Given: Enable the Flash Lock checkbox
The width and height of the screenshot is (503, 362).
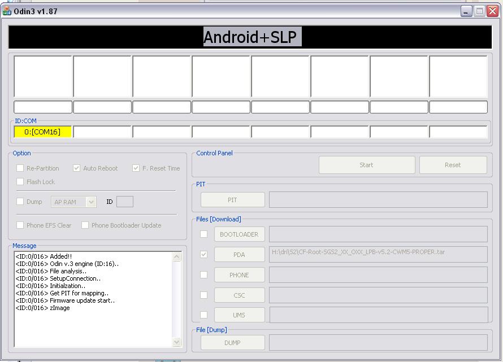Looking at the screenshot, I should [20, 181].
